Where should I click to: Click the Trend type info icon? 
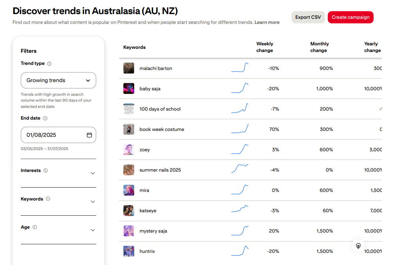[x=49, y=64]
